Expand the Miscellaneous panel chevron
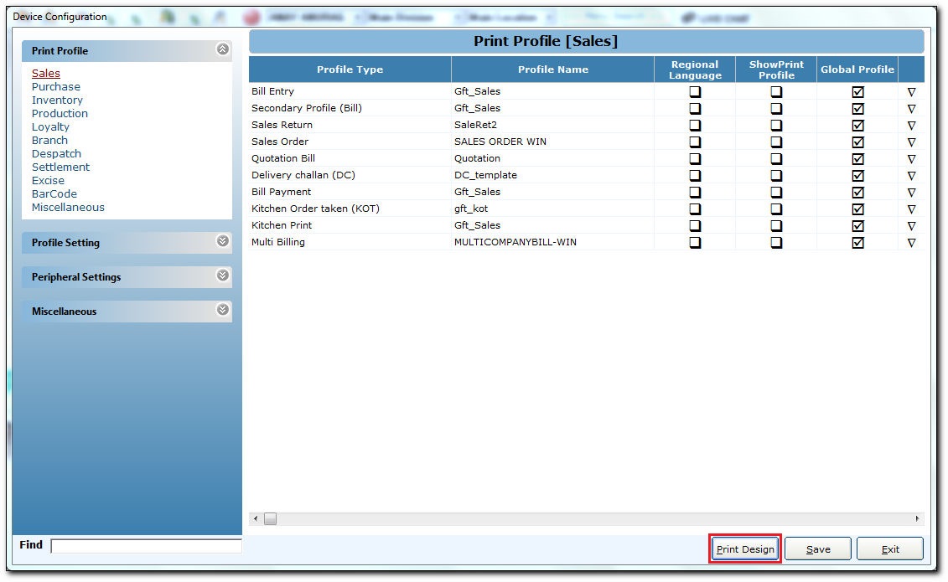This screenshot has width=948, height=582. point(222,311)
